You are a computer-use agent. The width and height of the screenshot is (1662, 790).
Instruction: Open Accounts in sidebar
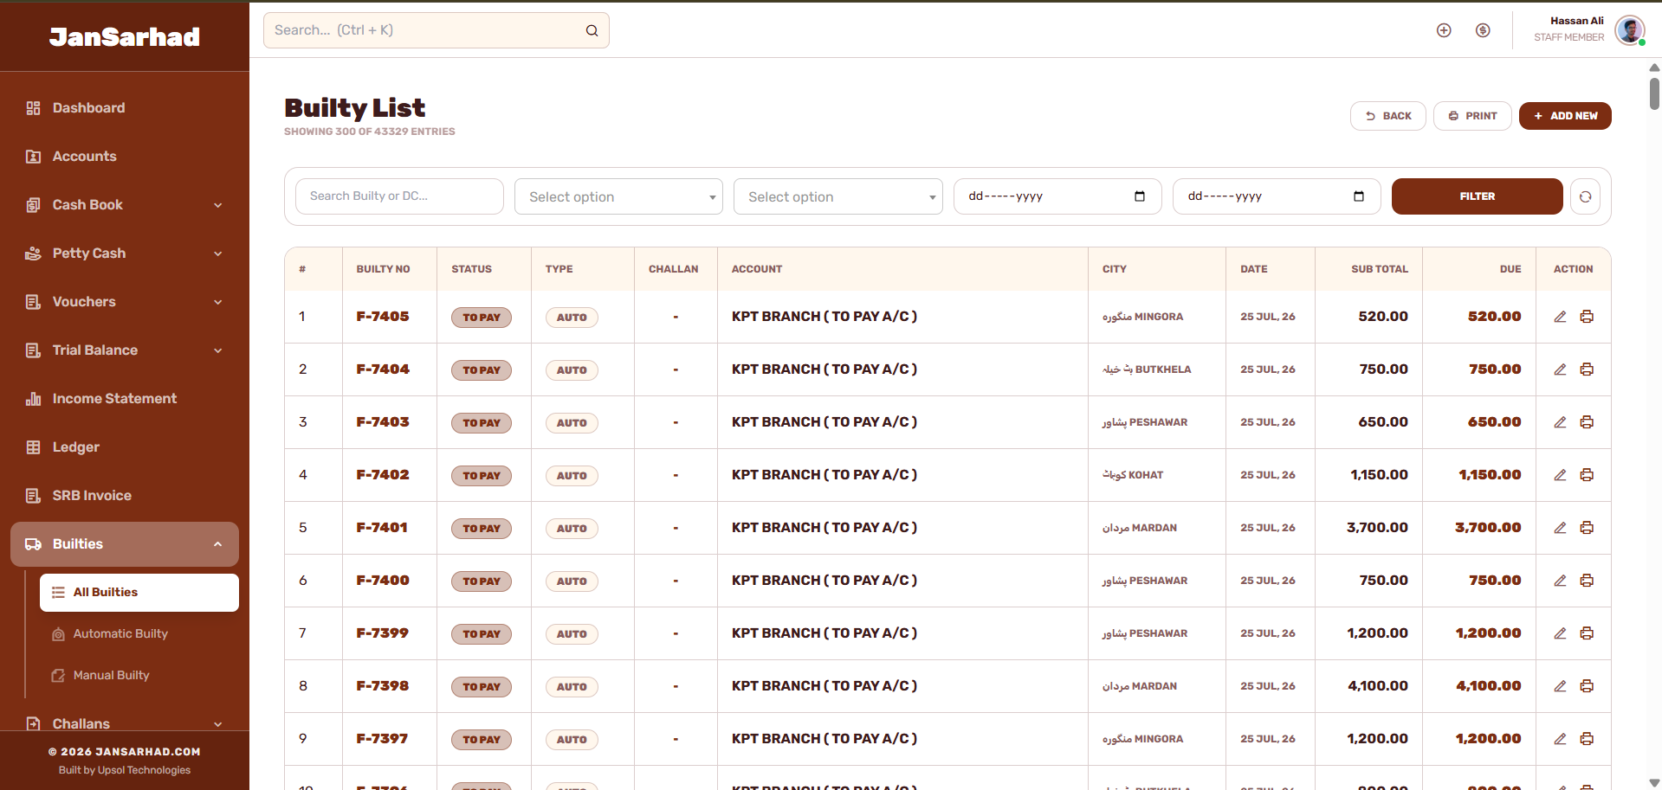click(x=125, y=157)
